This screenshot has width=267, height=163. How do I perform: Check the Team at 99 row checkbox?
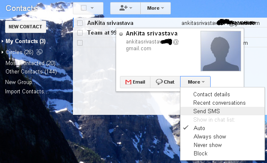click(x=80, y=33)
